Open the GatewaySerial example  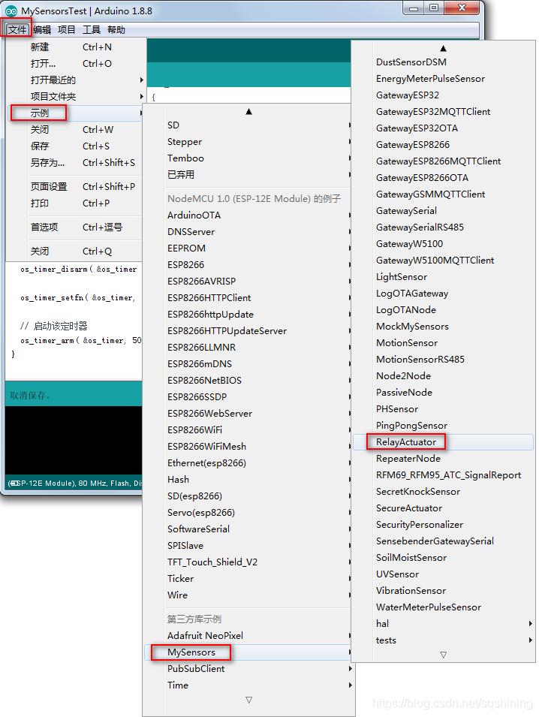[443, 211]
